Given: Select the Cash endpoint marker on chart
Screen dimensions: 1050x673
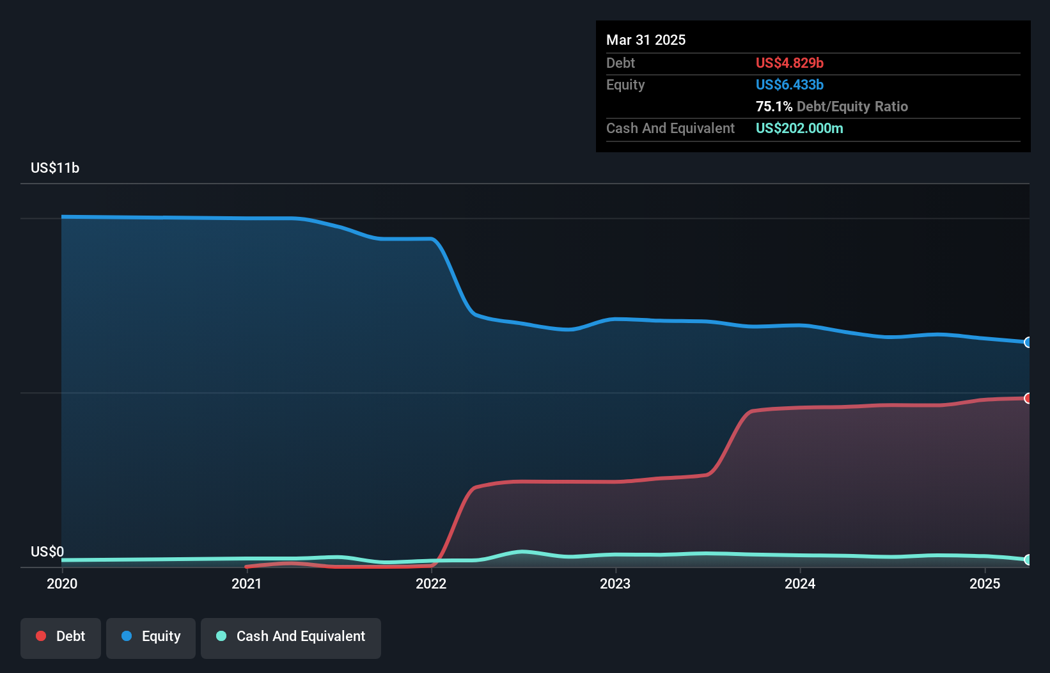Looking at the screenshot, I should [x=1028, y=560].
